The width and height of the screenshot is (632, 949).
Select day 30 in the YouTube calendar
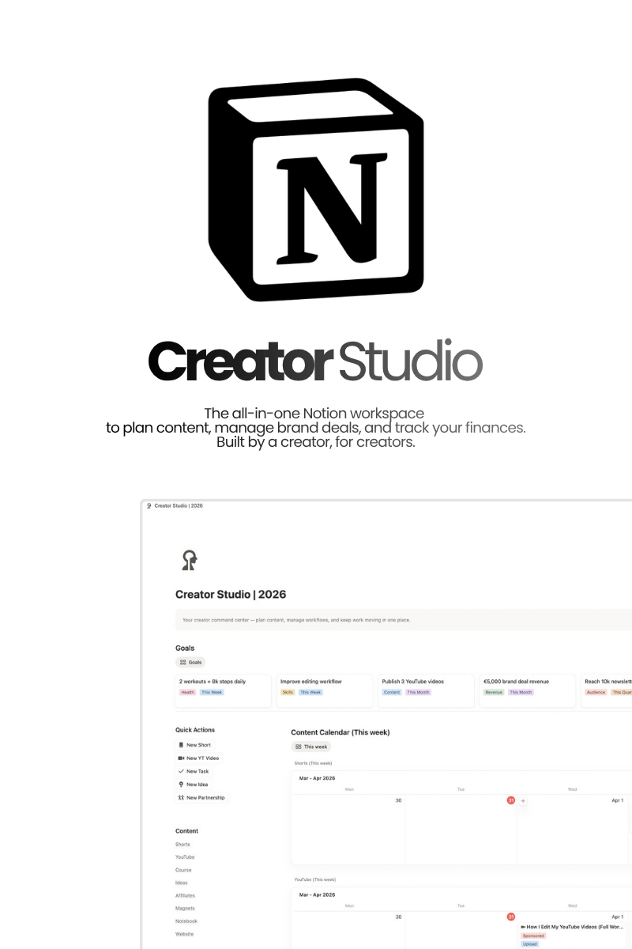(398, 917)
